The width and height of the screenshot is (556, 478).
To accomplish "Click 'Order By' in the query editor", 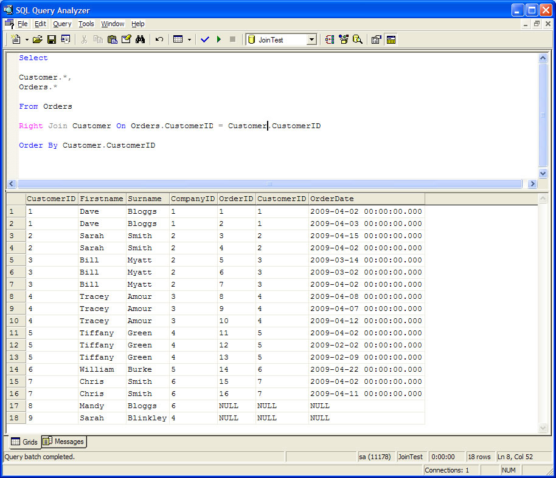I will 38,145.
